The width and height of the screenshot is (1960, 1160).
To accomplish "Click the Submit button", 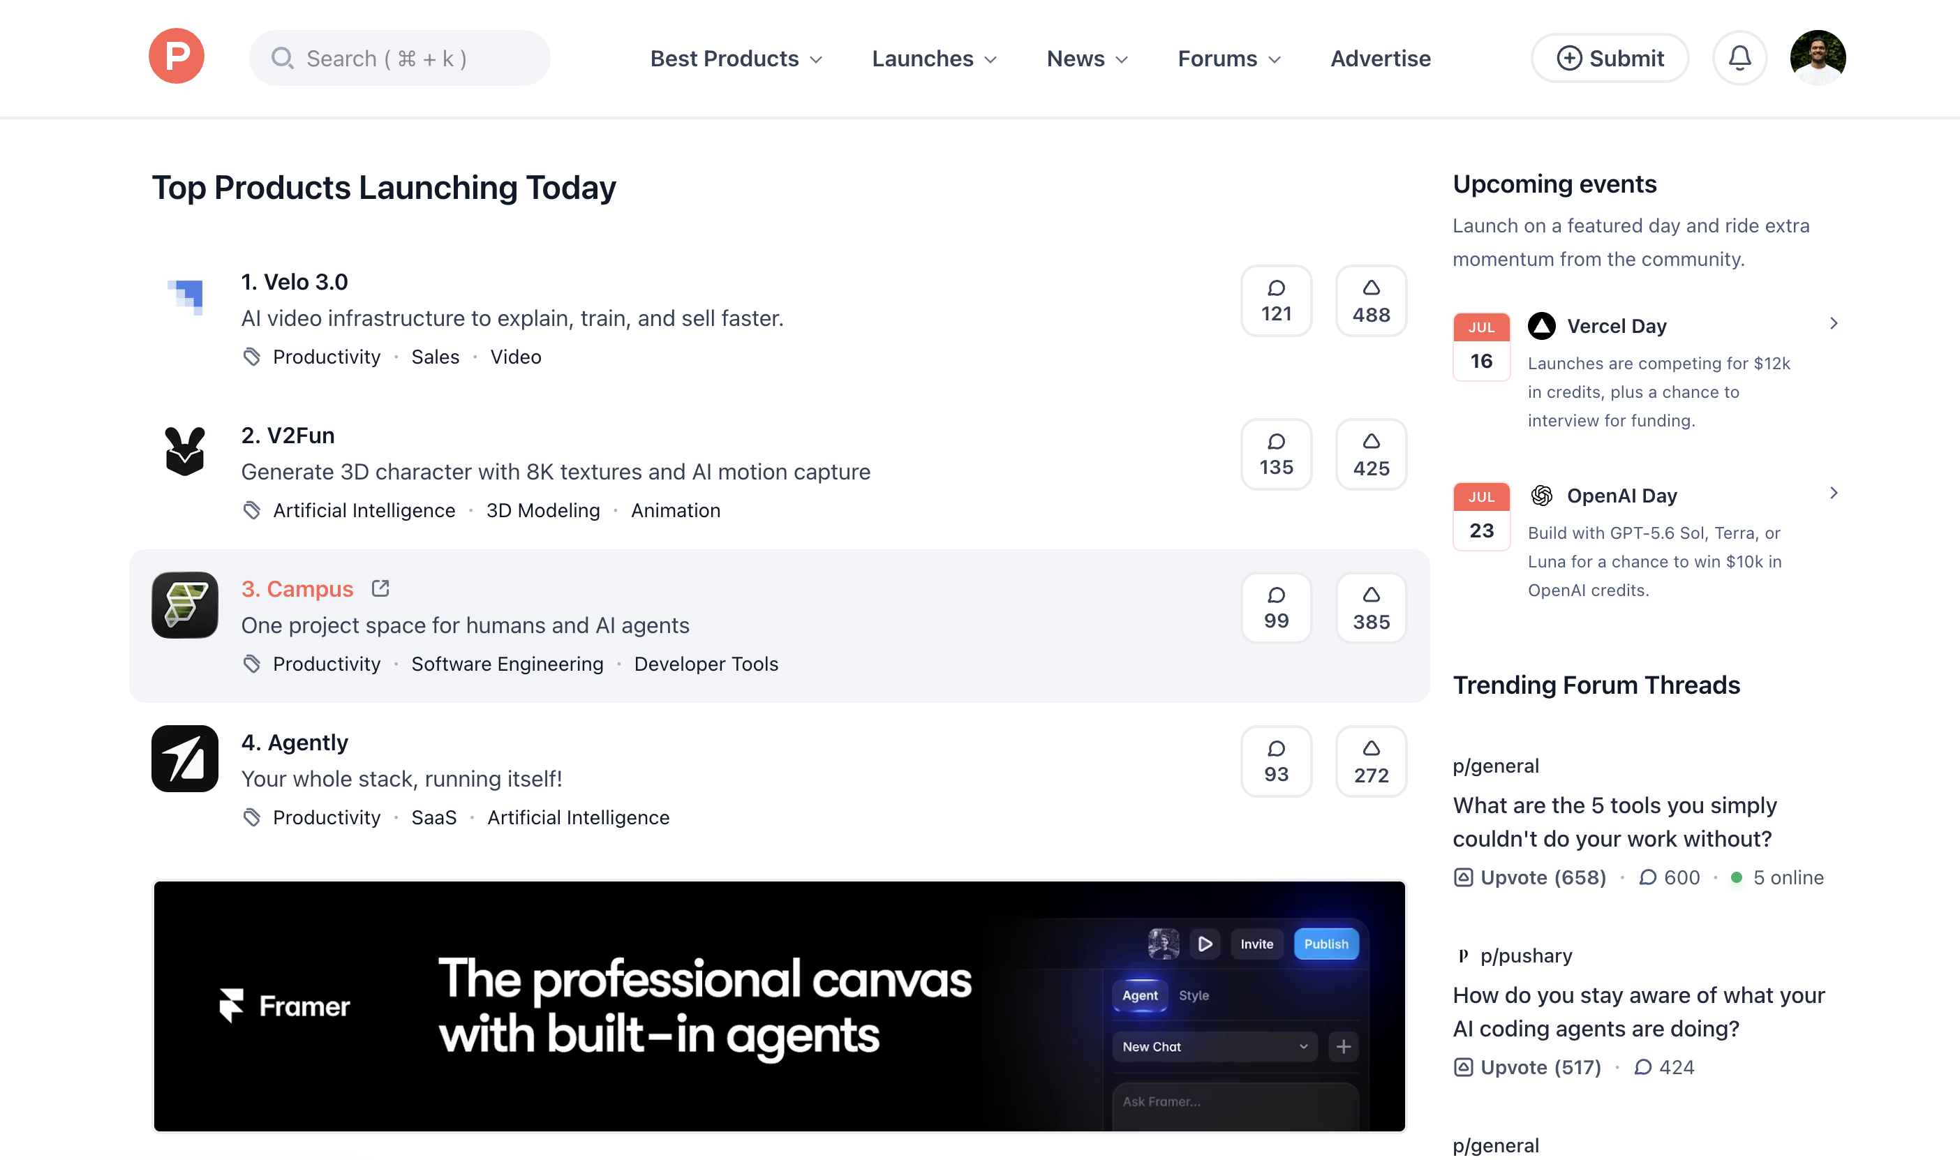I will click(1609, 58).
